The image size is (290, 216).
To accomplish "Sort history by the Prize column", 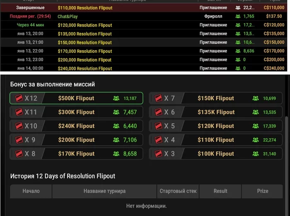I will coord(262,191).
